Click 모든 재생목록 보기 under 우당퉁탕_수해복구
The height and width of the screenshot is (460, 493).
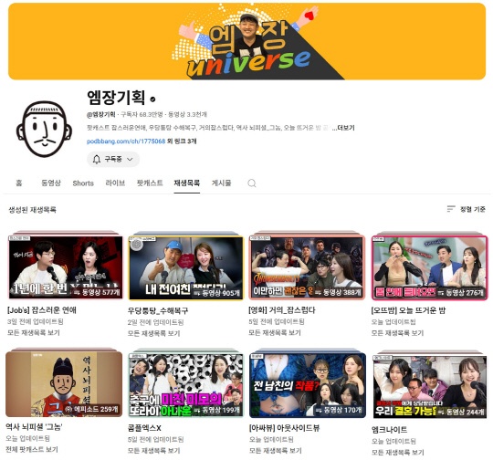[x=153, y=333]
